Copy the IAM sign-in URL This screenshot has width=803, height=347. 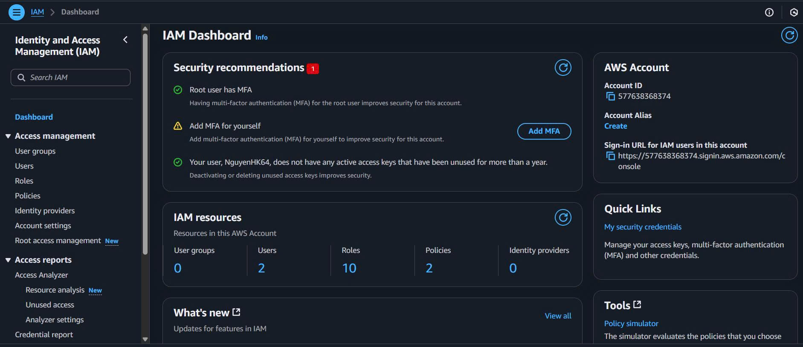click(x=610, y=156)
